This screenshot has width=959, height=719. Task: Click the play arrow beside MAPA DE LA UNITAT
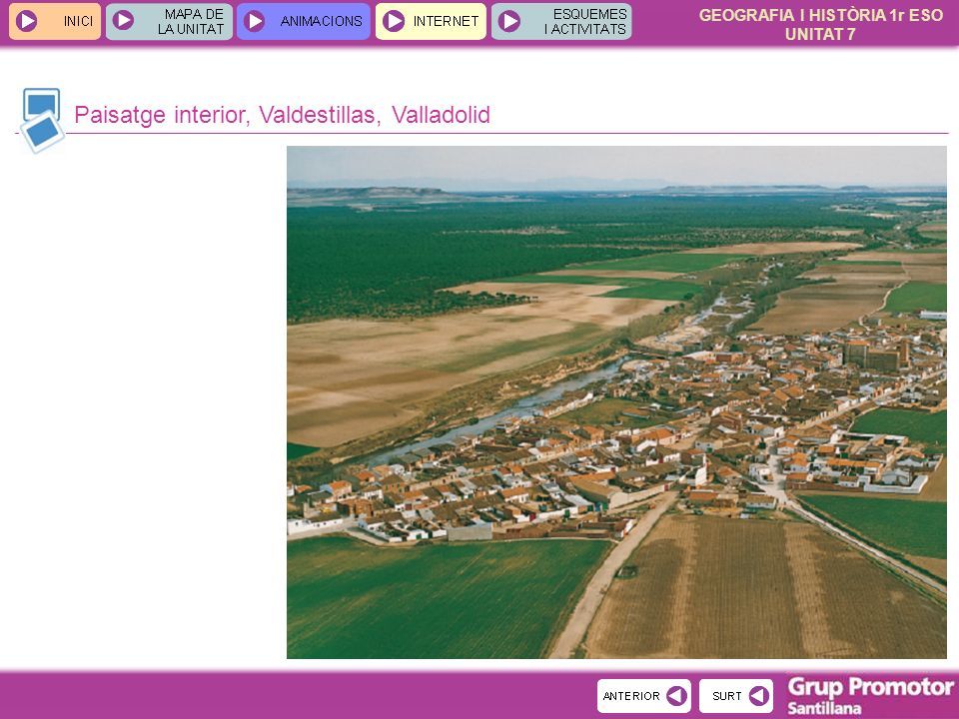[x=123, y=21]
